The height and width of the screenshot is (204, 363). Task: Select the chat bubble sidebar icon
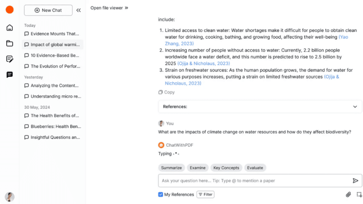pyautogui.click(x=10, y=75)
